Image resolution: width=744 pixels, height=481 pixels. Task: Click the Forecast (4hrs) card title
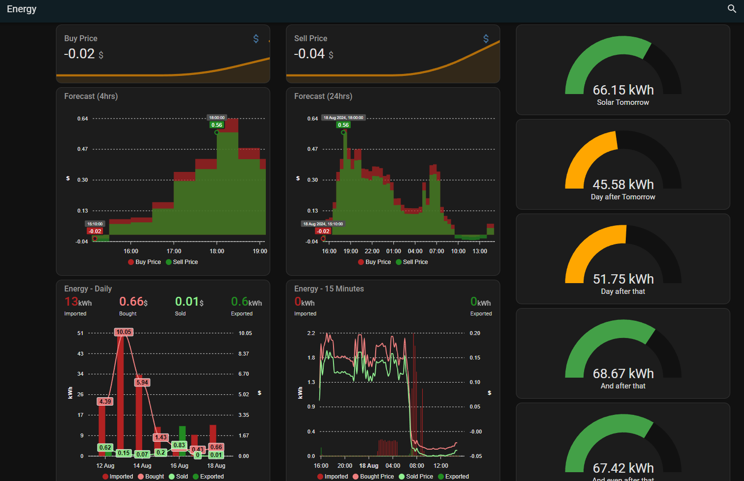click(x=91, y=96)
